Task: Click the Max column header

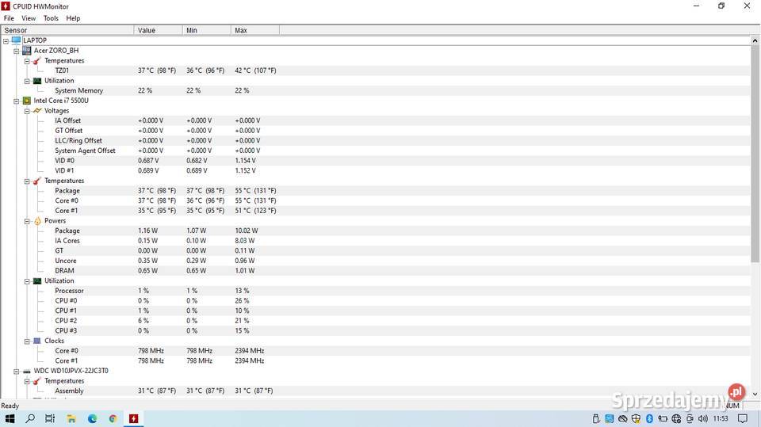Action: (255, 30)
